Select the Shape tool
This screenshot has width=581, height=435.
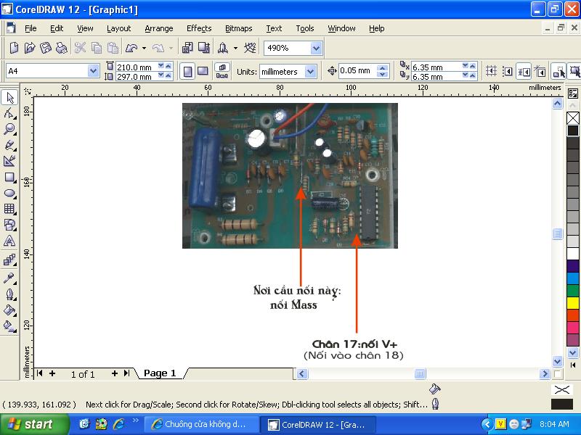click(9, 114)
